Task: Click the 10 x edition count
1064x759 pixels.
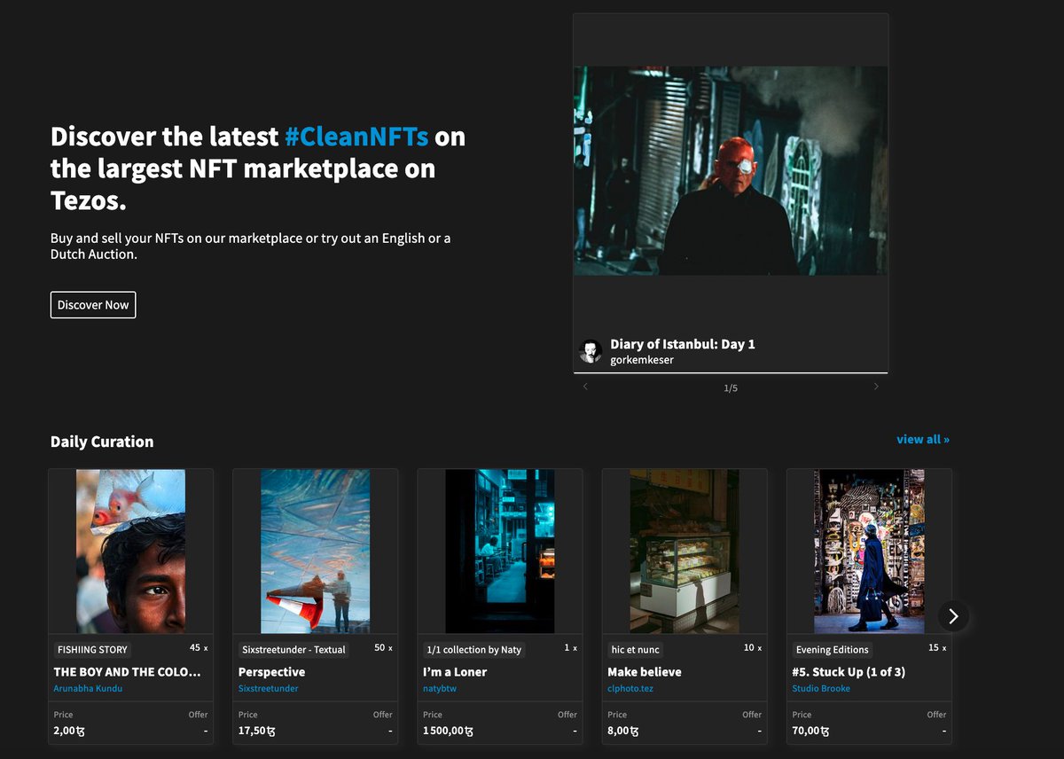Action: [752, 648]
